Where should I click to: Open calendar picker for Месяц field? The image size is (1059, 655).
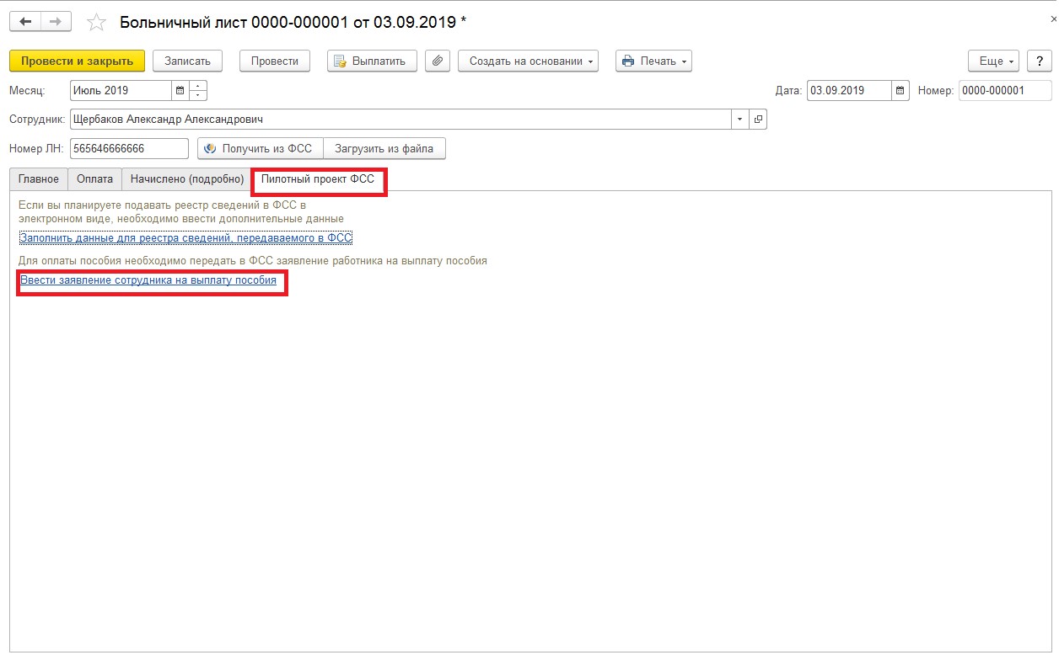click(x=180, y=90)
